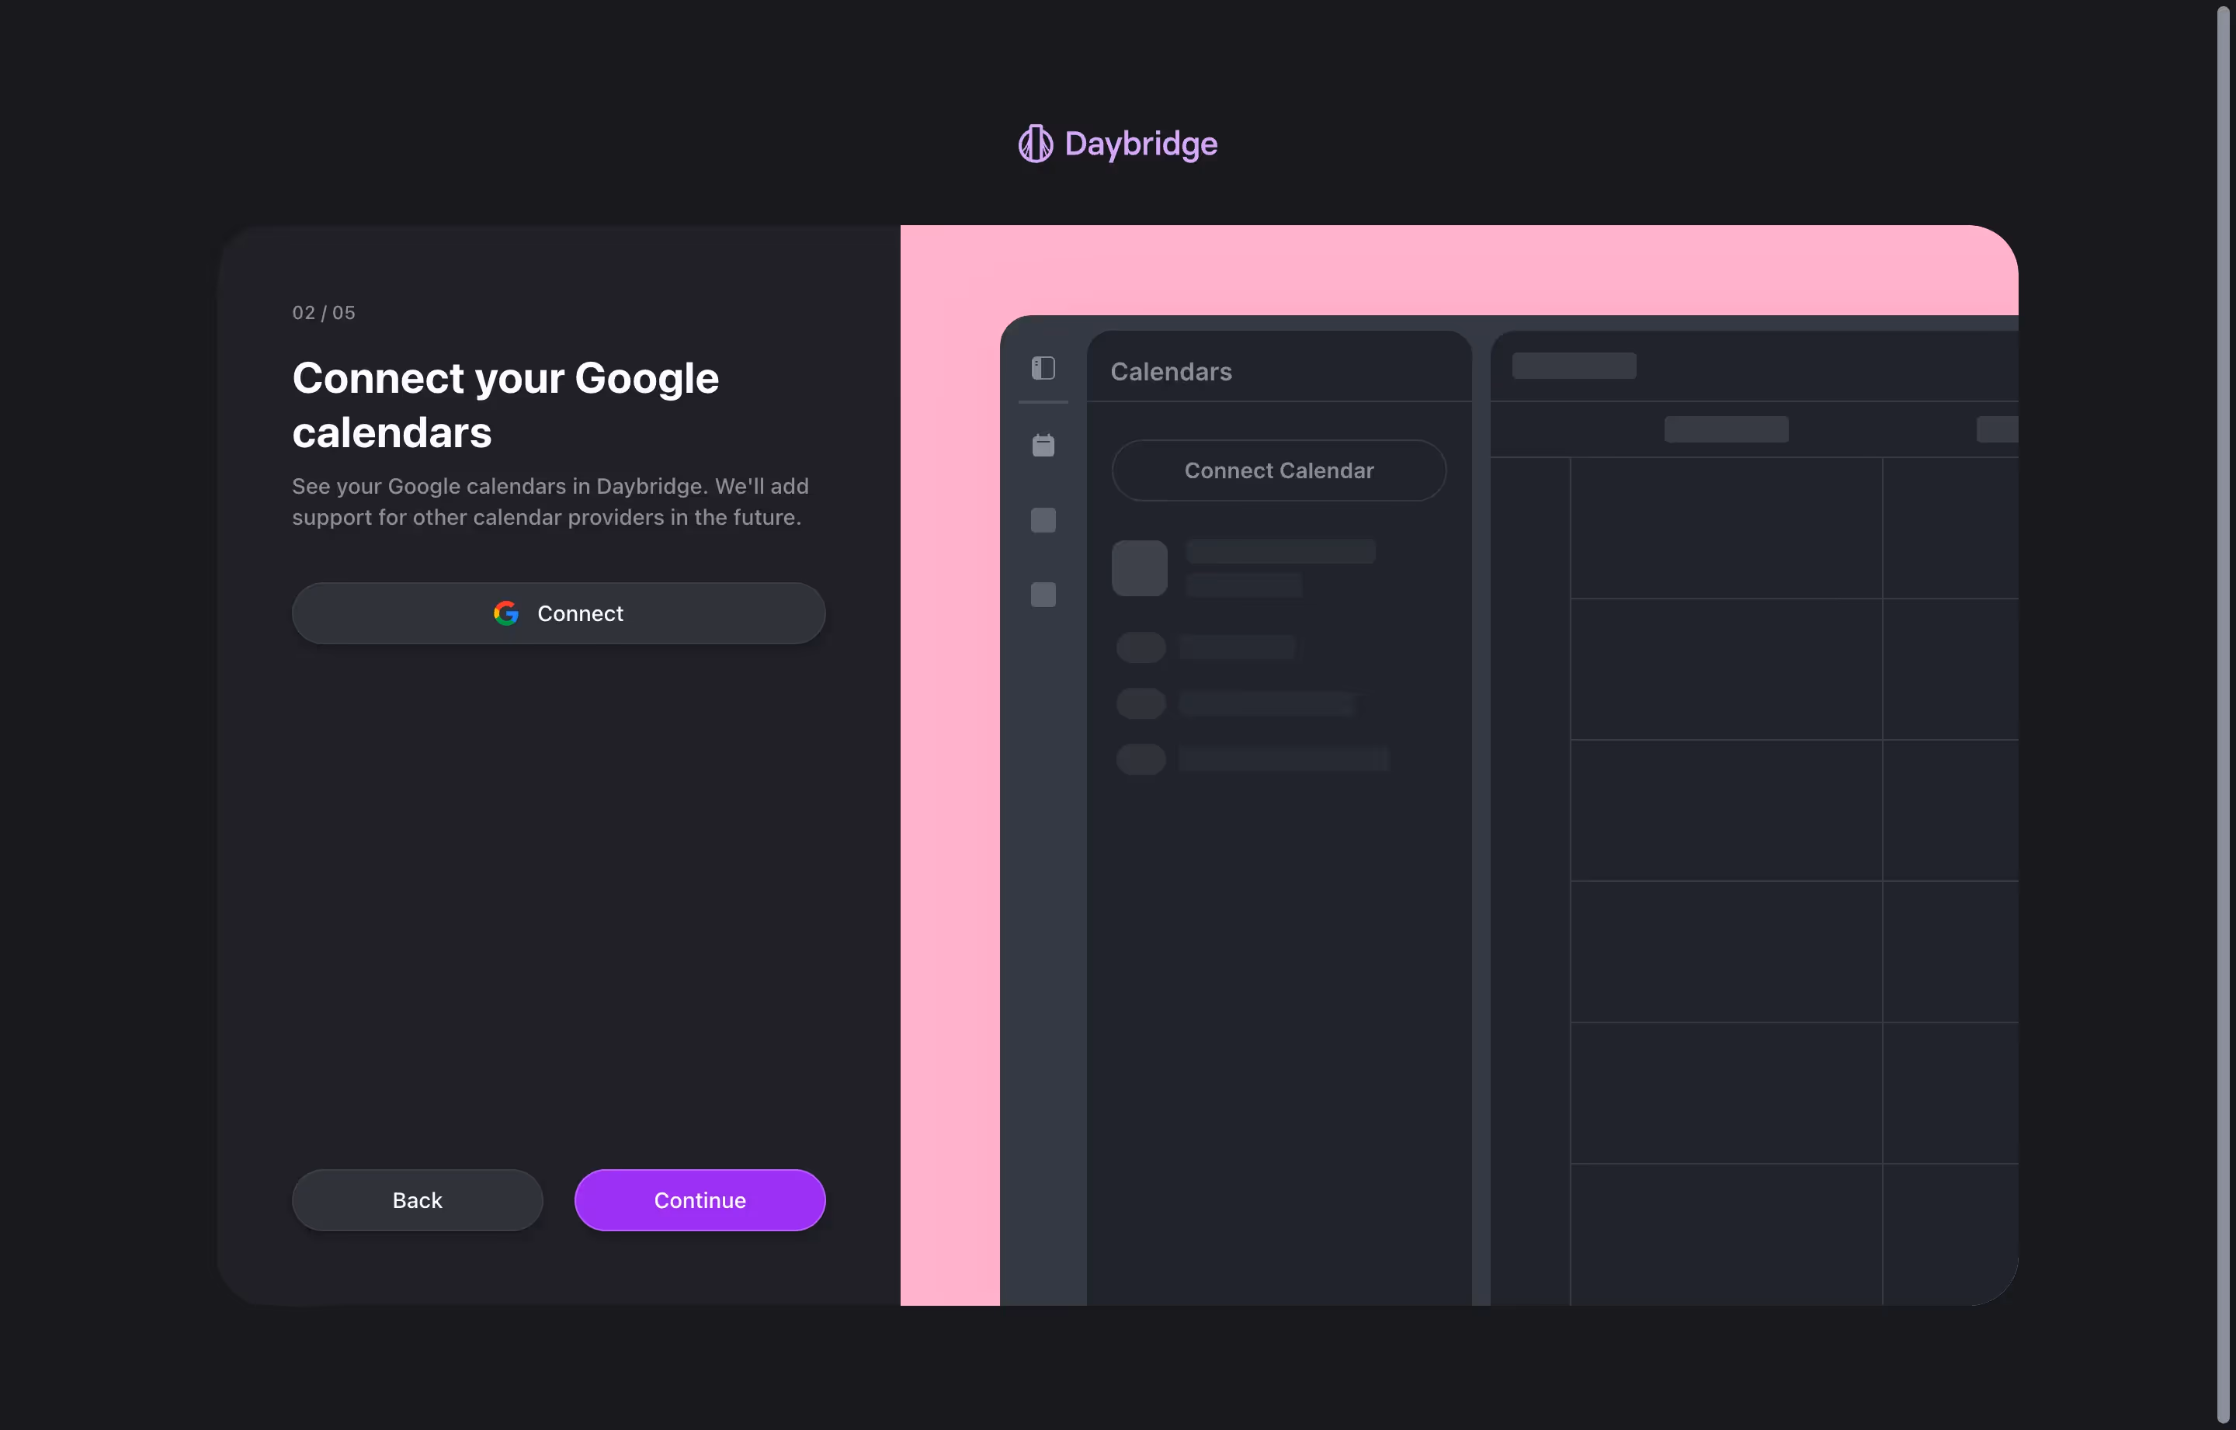Click the step indicator showing 02 / 05

pos(323,312)
